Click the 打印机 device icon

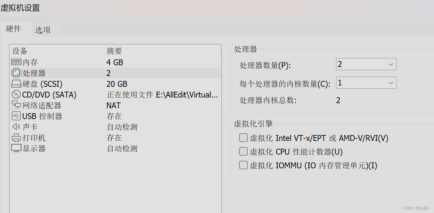pos(16,137)
